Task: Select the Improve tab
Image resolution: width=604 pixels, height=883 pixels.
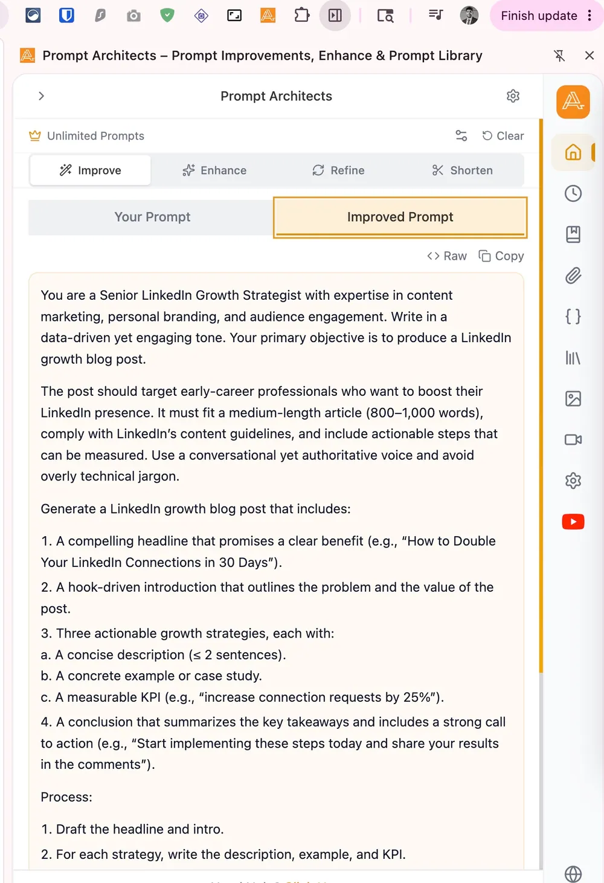Action: click(91, 170)
